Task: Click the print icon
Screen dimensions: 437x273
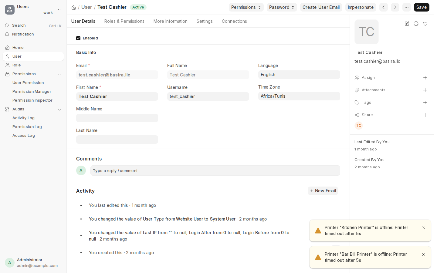Action: [x=416, y=24]
